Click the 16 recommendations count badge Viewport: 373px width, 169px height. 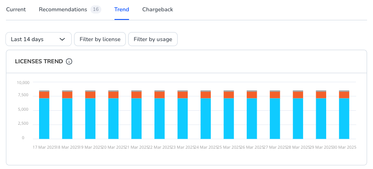point(96,9)
